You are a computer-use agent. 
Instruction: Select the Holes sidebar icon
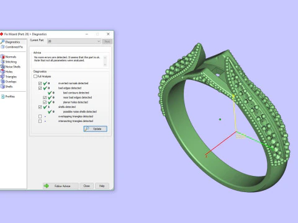(x=2, y=72)
